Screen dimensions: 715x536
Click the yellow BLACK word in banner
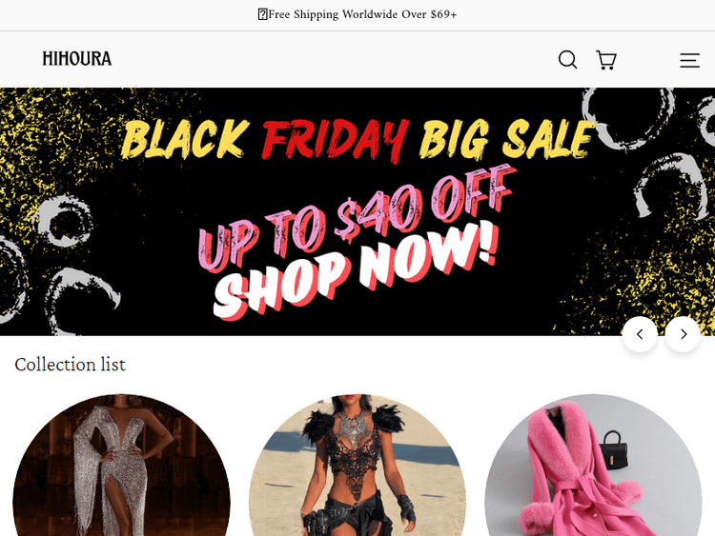point(186,139)
